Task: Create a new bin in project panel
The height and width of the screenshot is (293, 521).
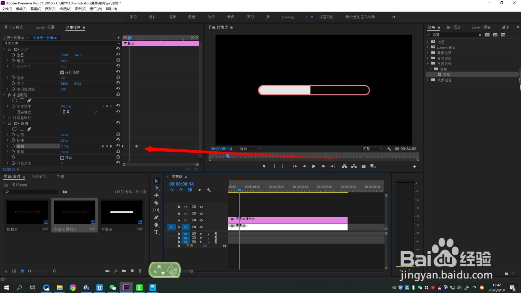Action: pos(124,271)
